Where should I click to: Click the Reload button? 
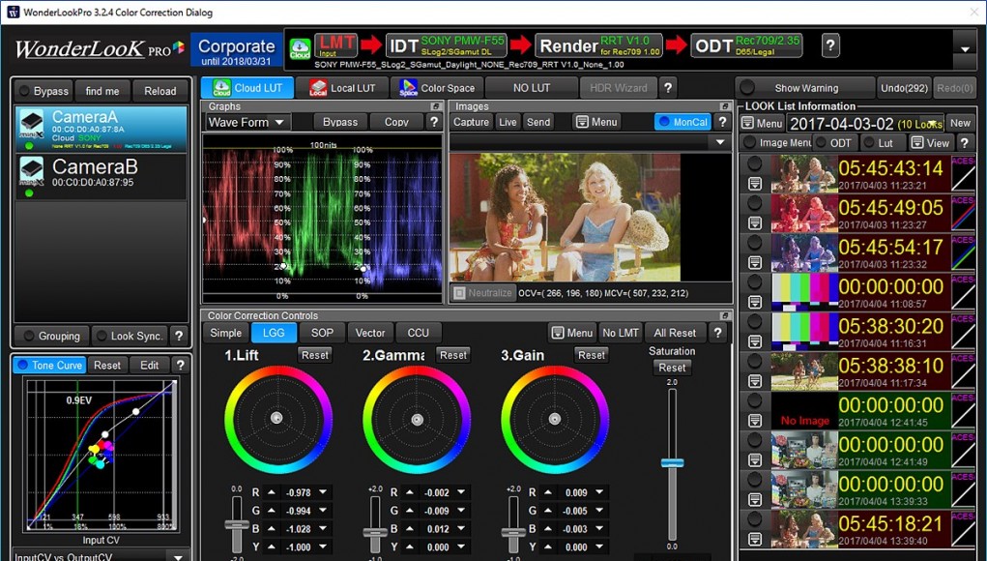click(160, 91)
